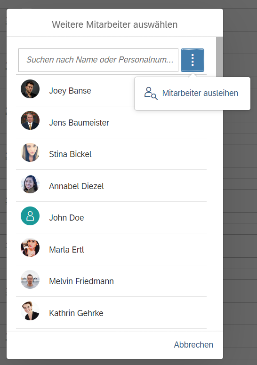The width and height of the screenshot is (257, 365).
Task: Pick the employee name Stina Bickel
Action: point(70,154)
